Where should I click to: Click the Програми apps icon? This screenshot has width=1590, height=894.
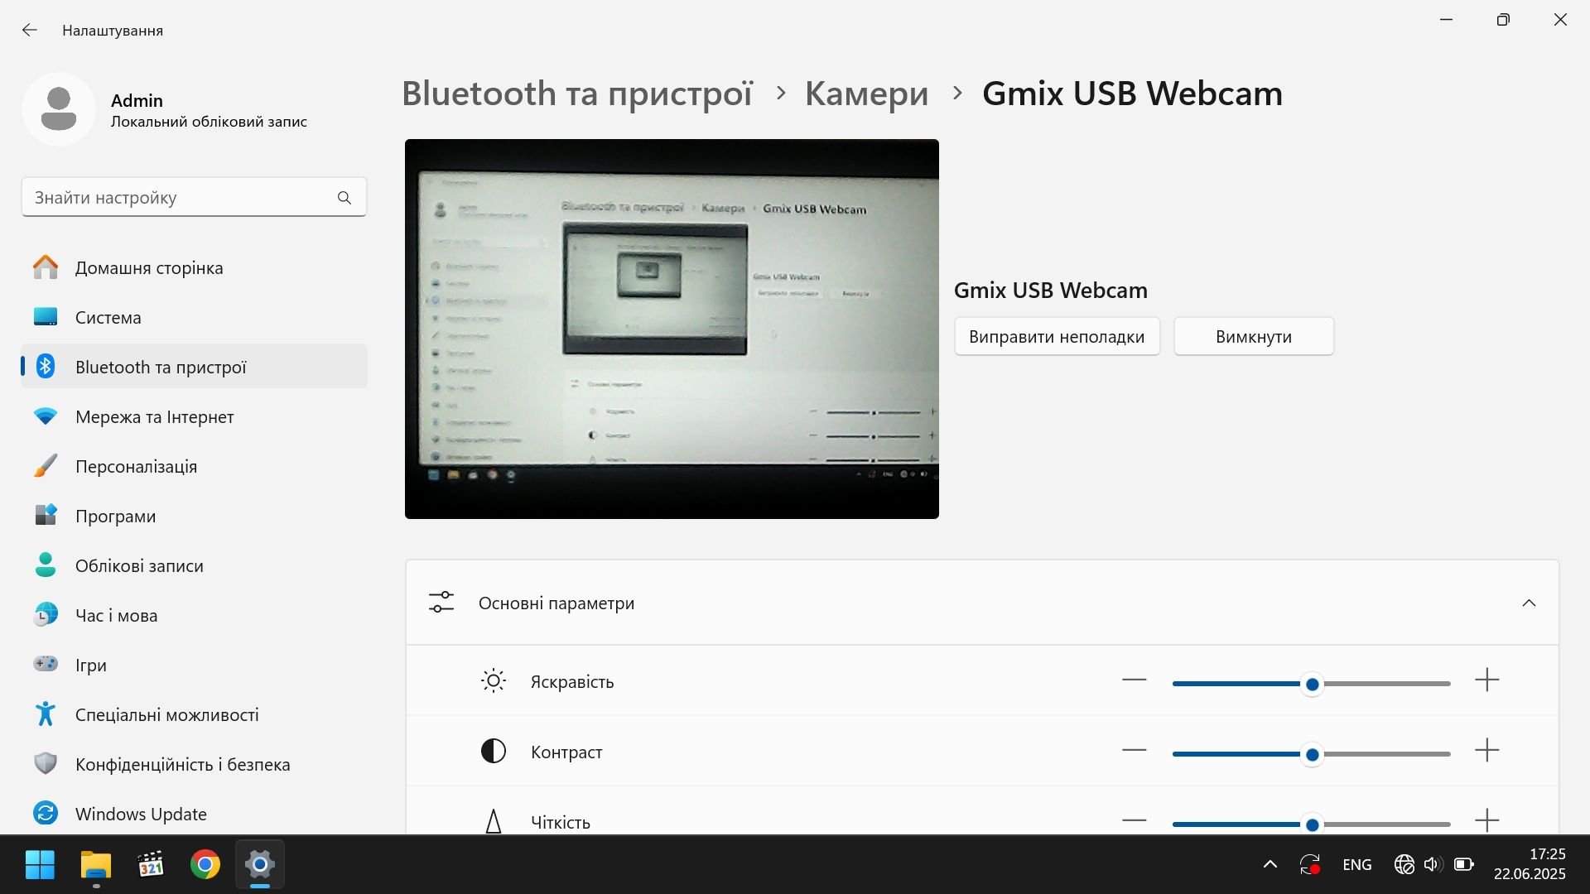pos(46,515)
